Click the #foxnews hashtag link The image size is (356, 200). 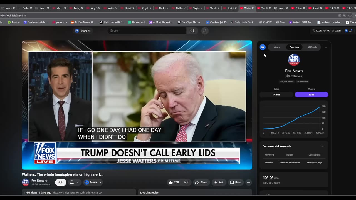pyautogui.click(x=58, y=192)
